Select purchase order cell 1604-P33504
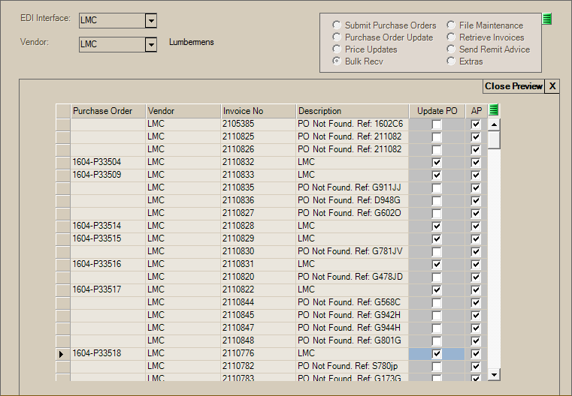 point(108,162)
